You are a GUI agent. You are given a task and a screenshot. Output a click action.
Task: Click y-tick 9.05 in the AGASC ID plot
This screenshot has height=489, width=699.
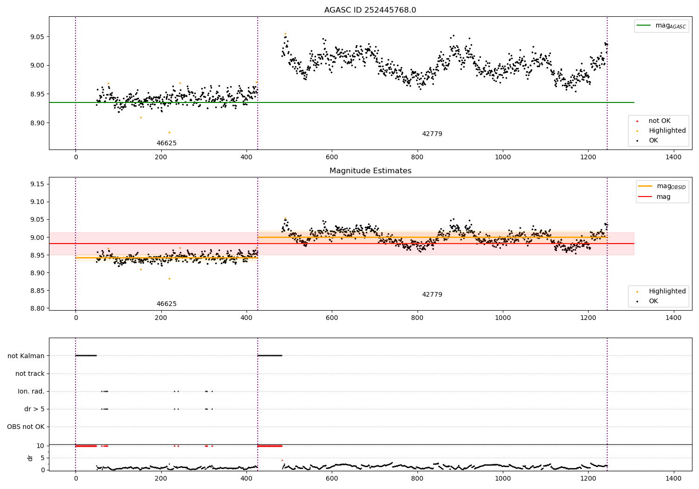(37, 37)
